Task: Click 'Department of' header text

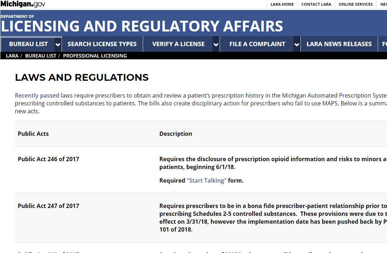Action: (x=17, y=16)
